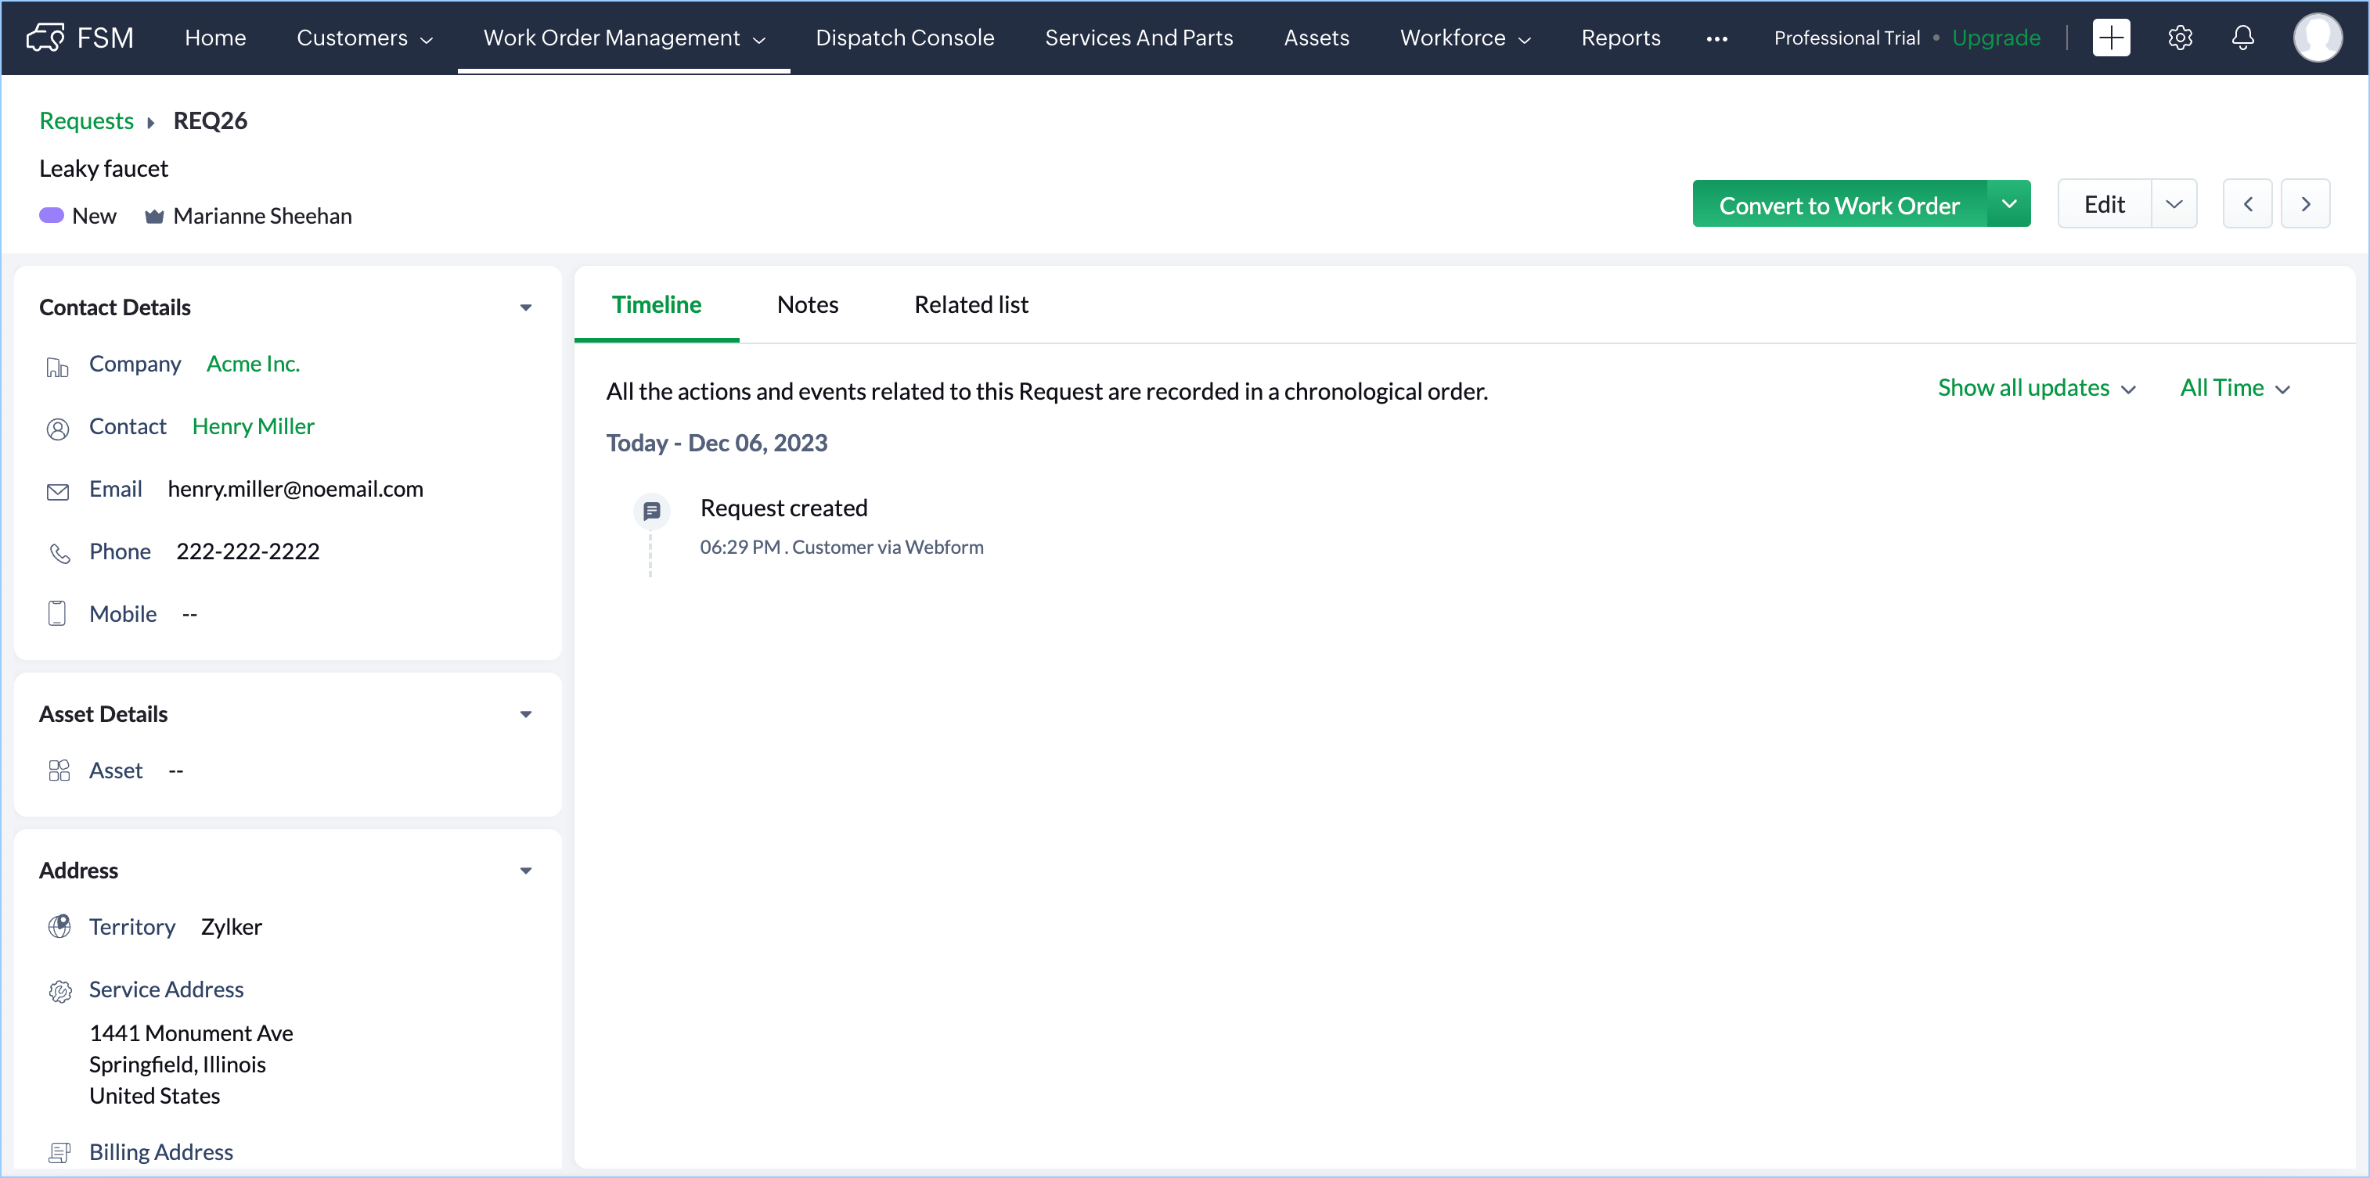Open the Acme Inc. company link

click(253, 365)
